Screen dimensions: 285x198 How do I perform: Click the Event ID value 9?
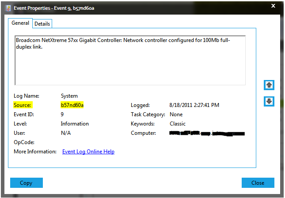(62, 114)
